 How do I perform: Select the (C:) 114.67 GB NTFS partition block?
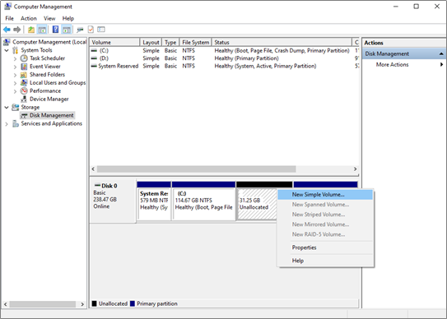point(203,201)
